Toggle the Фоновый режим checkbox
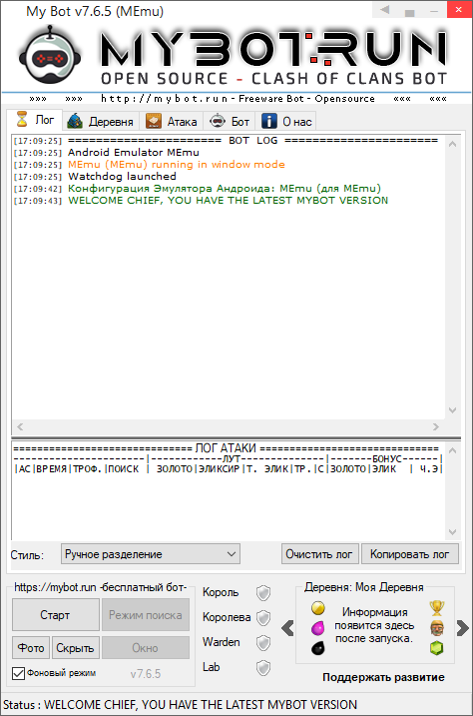Image resolution: width=473 pixels, height=716 pixels. (18, 673)
